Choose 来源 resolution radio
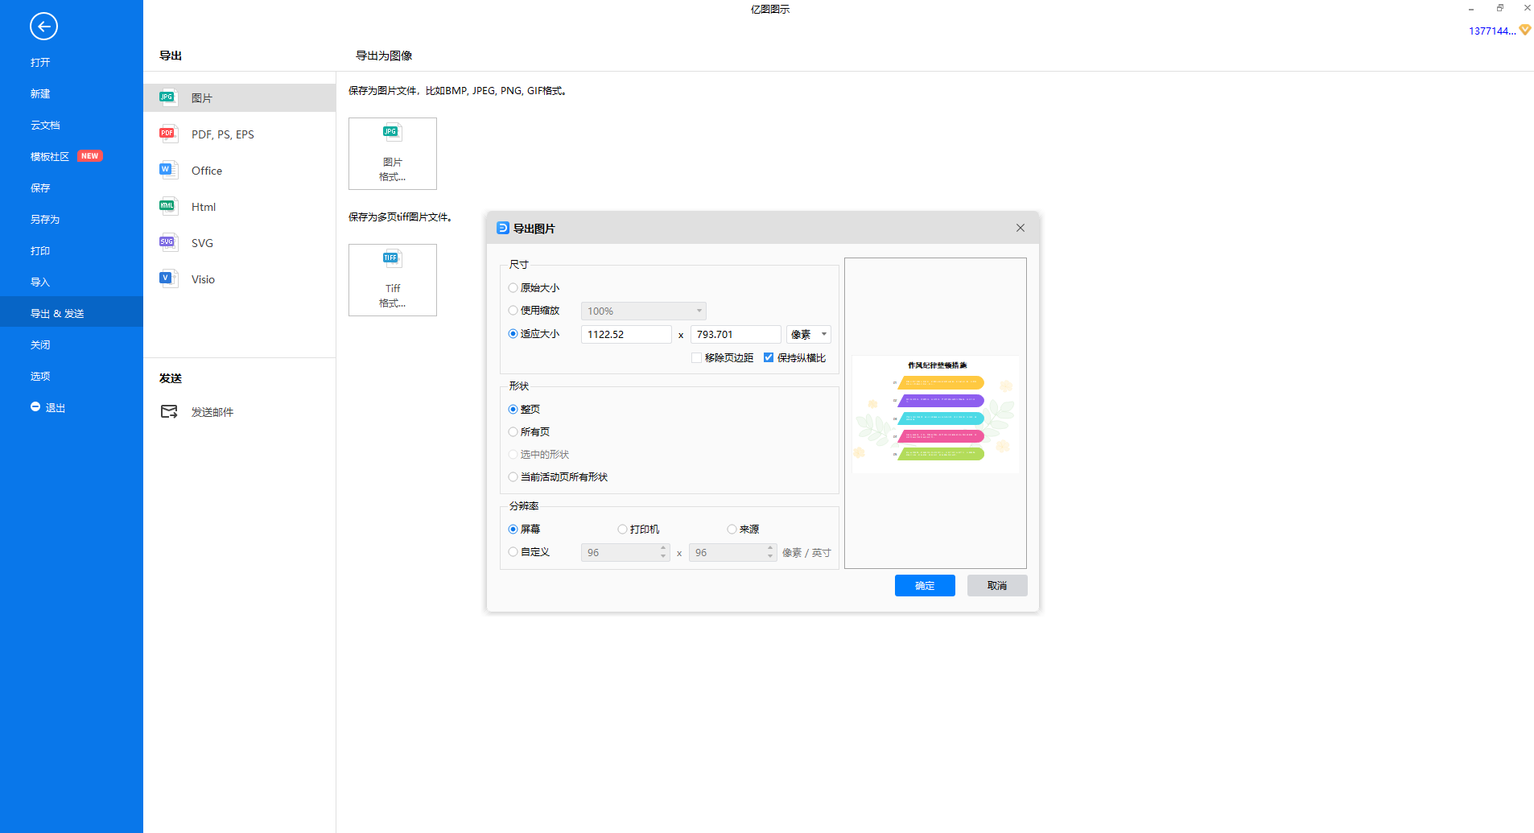Image resolution: width=1534 pixels, height=833 pixels. 732,529
